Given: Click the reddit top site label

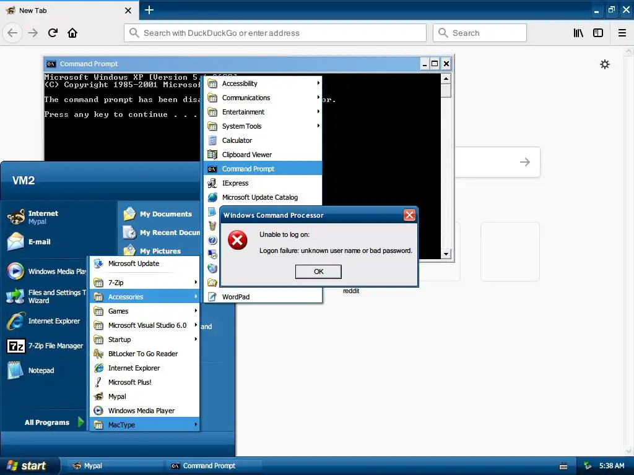Looking at the screenshot, I should pos(351,291).
